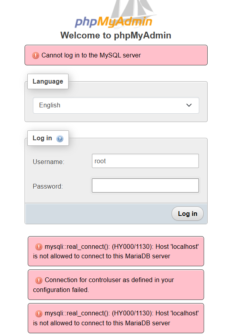Click error icon in last mysqli real_connect alert
231x334 pixels.
(39, 314)
